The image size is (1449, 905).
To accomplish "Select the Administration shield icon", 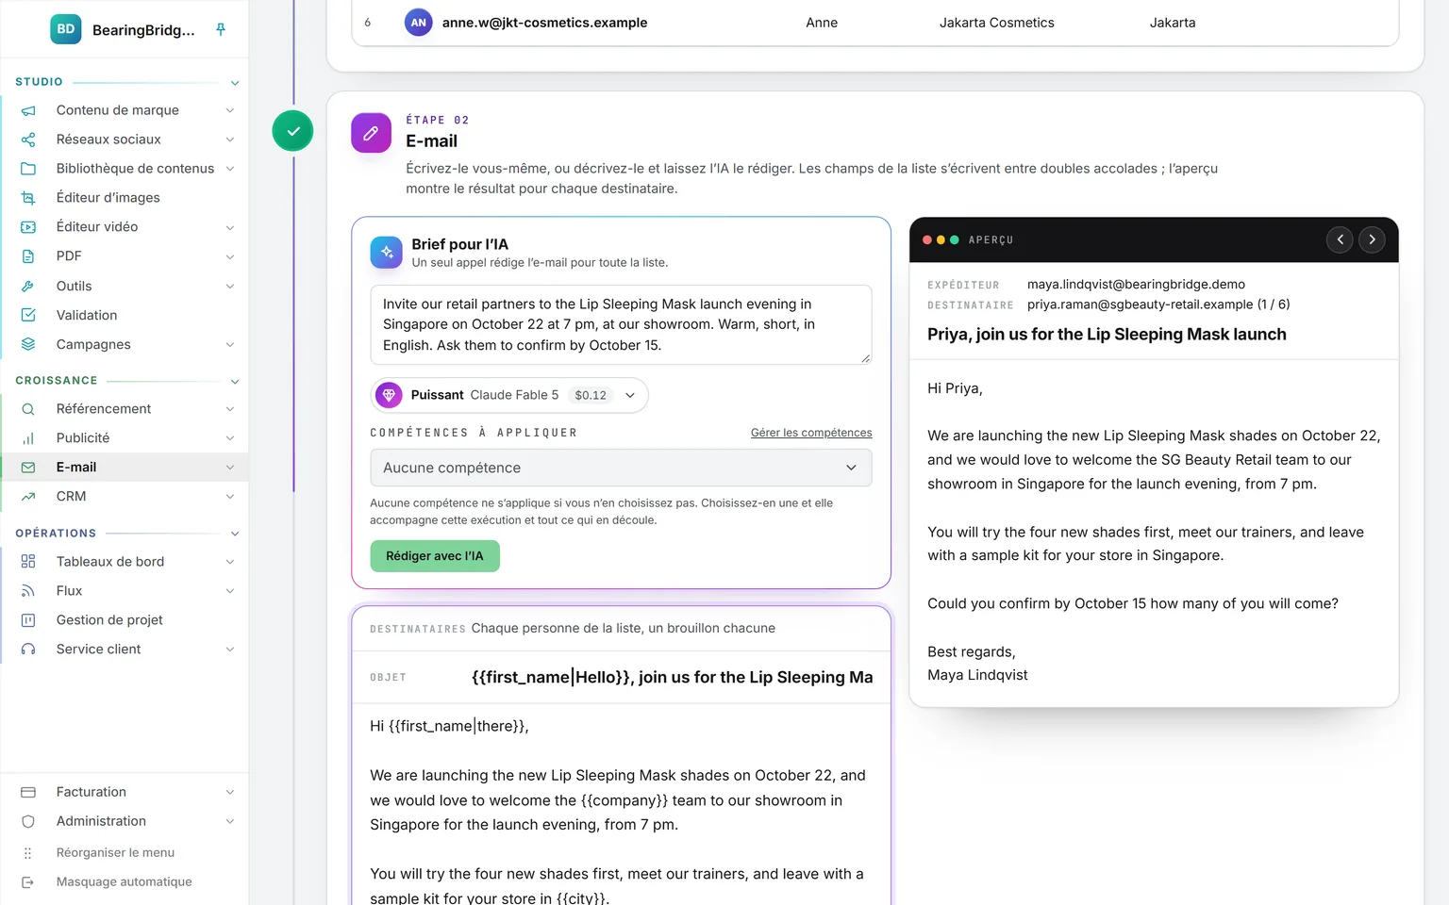I will [28, 821].
